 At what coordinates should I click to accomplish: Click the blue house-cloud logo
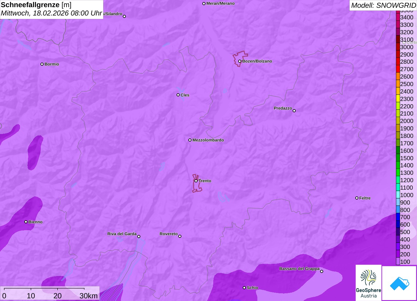point(399,283)
